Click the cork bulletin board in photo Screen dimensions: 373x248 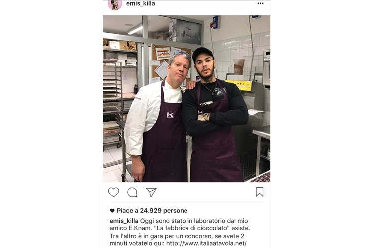tap(170, 62)
